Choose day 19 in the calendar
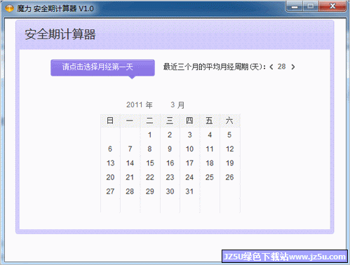This screenshot has height=265, width=350. [229, 163]
